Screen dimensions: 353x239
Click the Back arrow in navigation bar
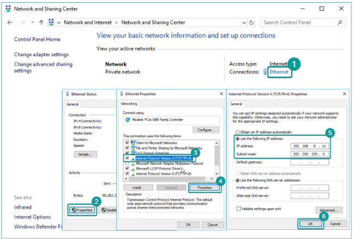point(10,22)
